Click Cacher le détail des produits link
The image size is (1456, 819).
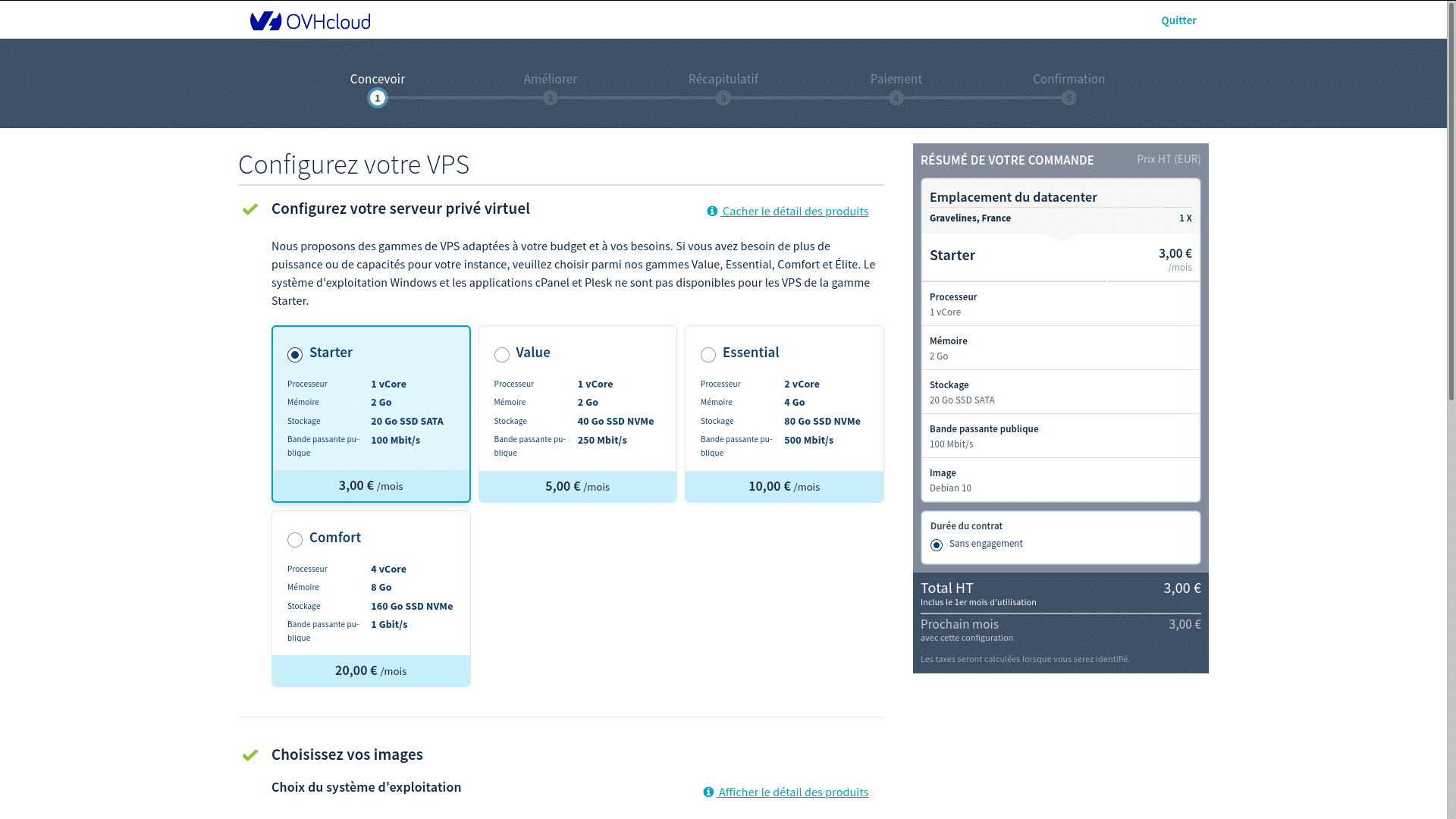click(x=795, y=212)
